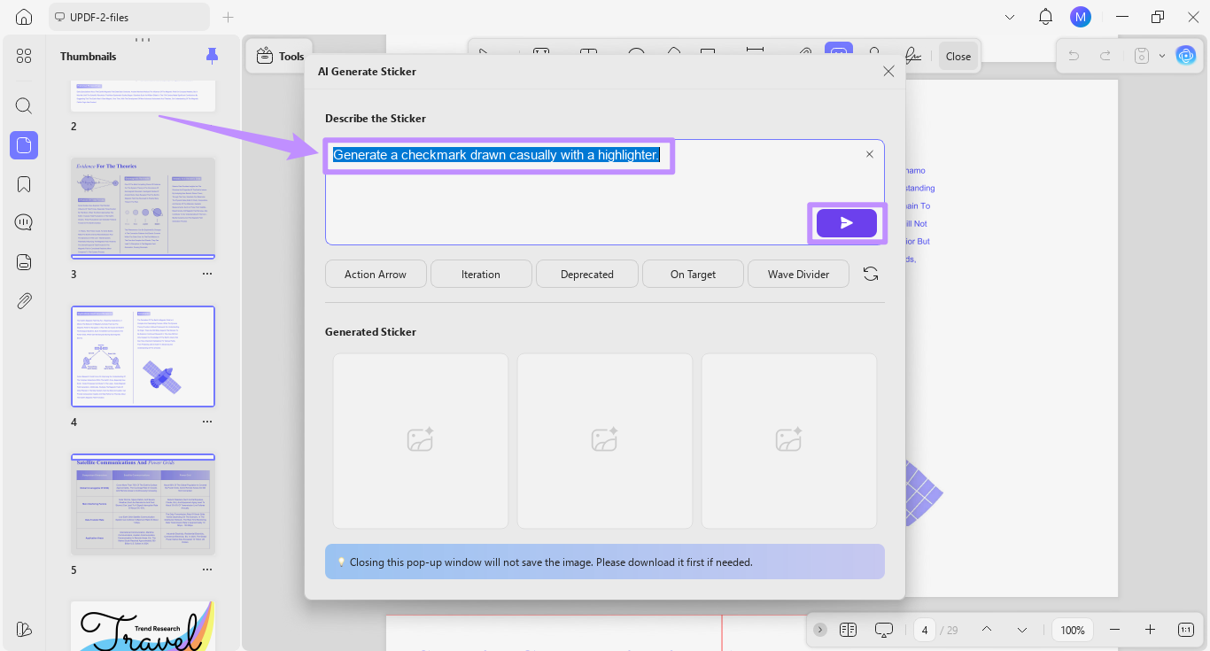Set the view to actual size 1:1

coord(1186,630)
